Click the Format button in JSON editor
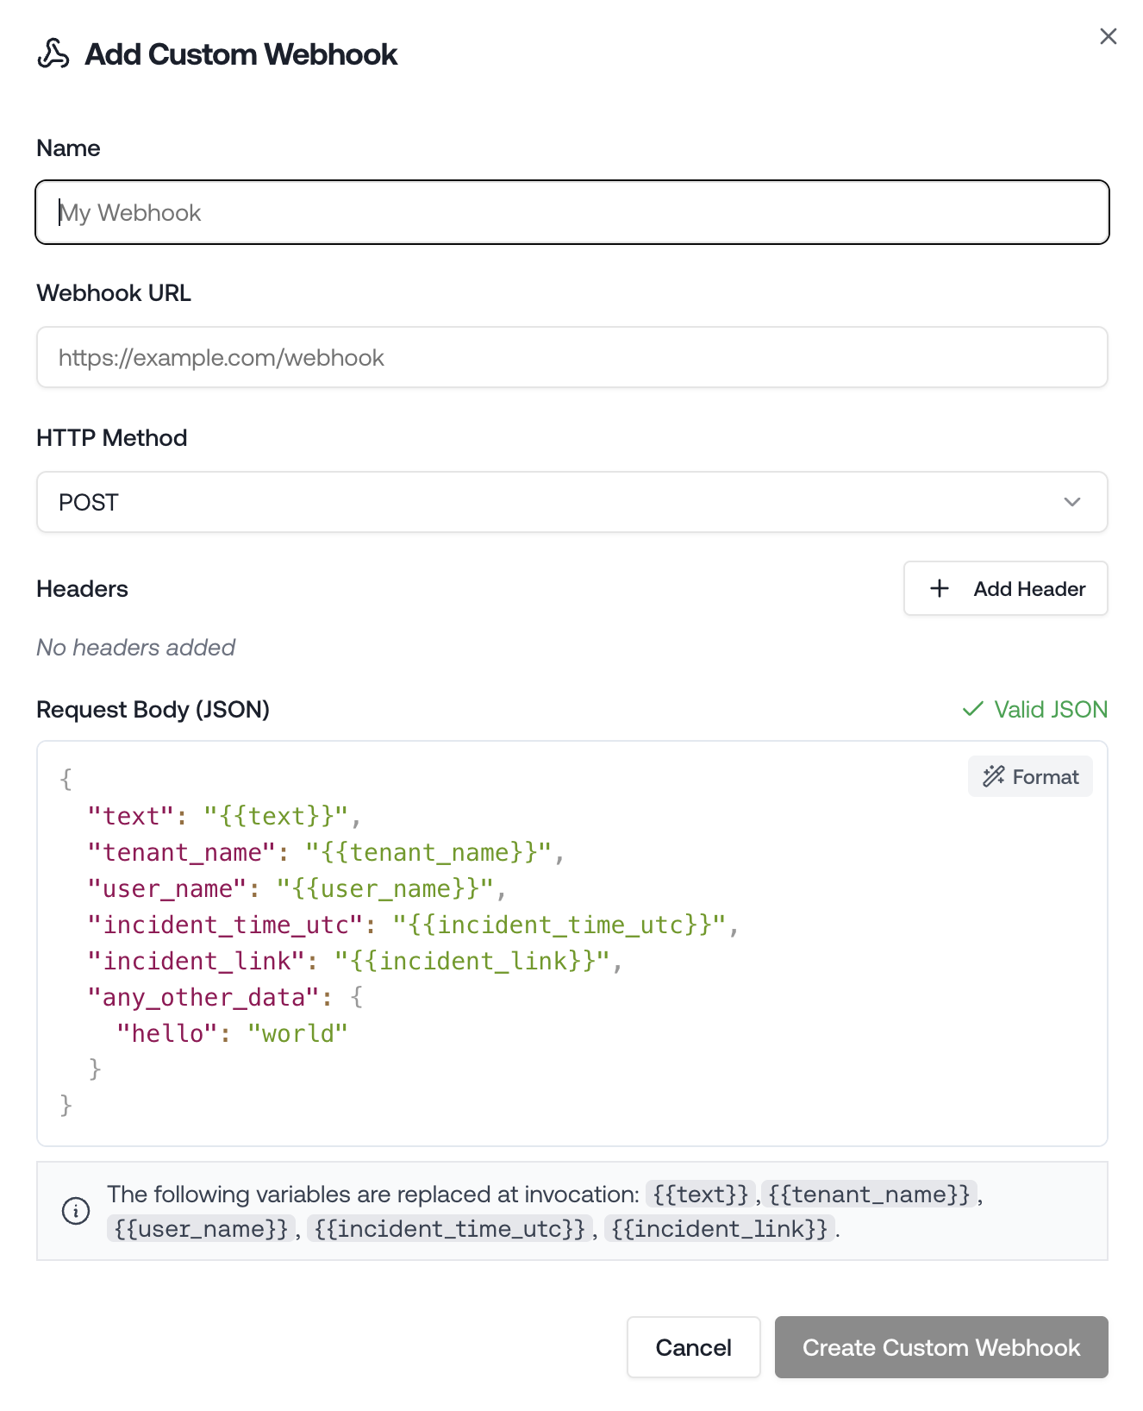The height and width of the screenshot is (1411, 1143). (x=1030, y=776)
